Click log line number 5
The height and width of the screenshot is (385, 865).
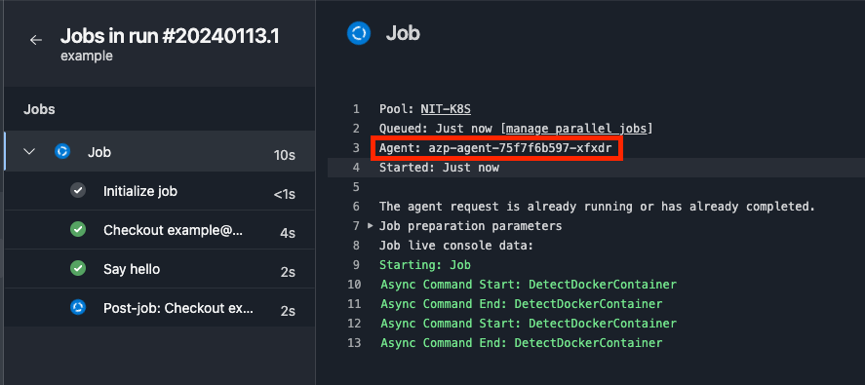[356, 187]
